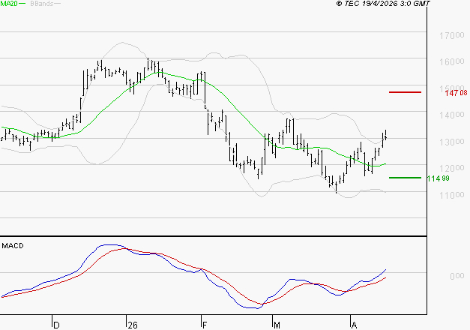Select the December 'D' time axis marker

coord(55,325)
